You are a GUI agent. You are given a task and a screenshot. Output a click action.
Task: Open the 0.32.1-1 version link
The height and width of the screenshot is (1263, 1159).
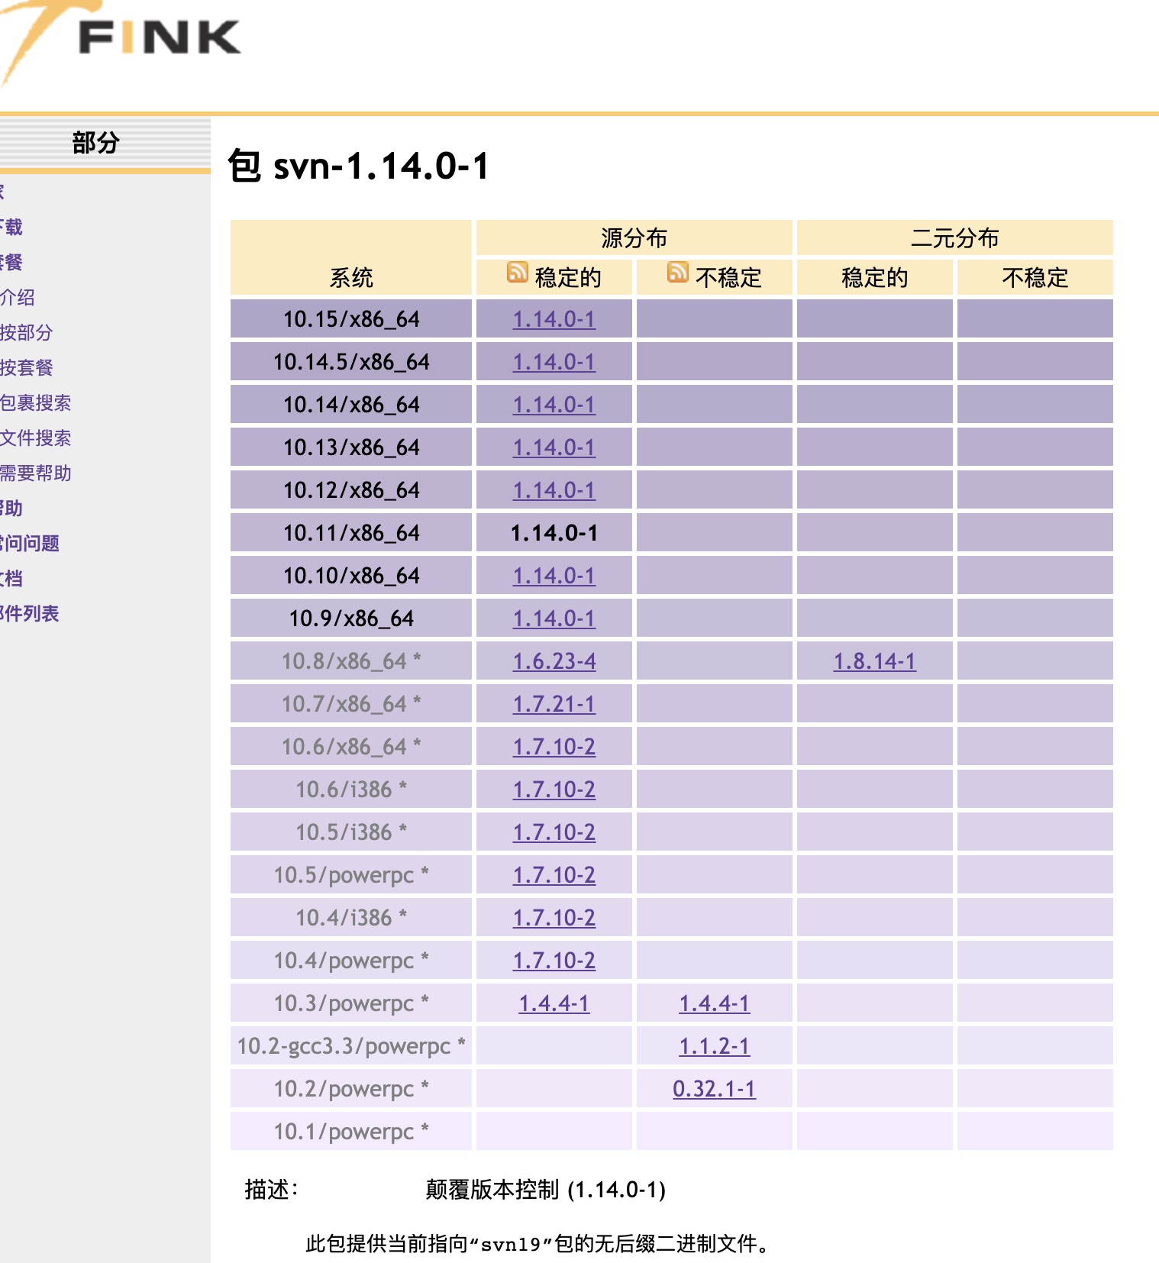(714, 1089)
